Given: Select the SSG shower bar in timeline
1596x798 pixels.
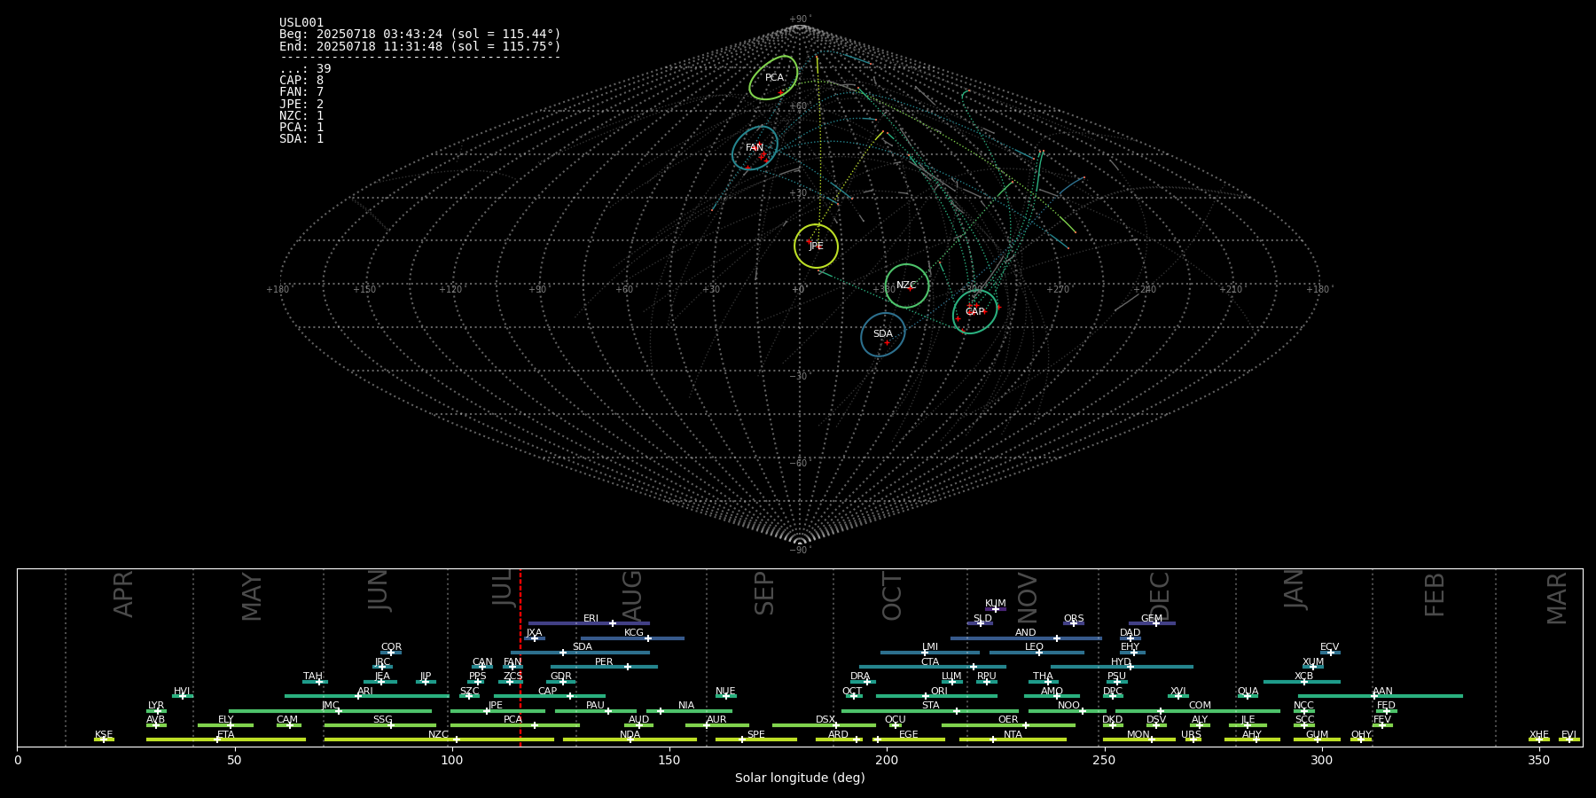Looking at the screenshot, I should (380, 724).
